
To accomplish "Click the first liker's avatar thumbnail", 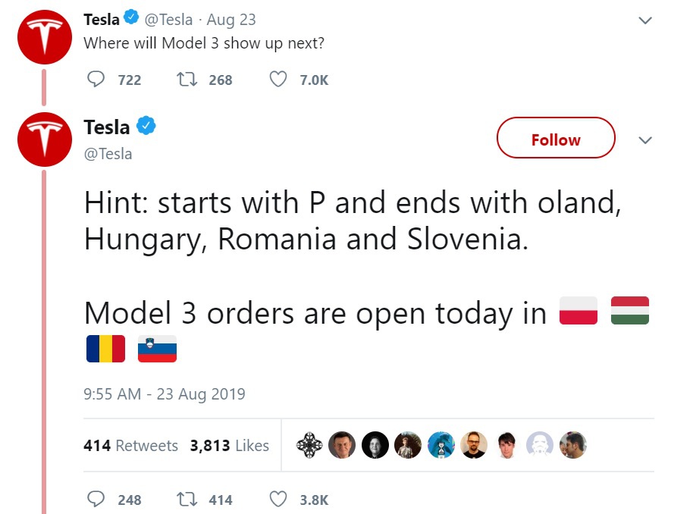I will click(x=309, y=445).
